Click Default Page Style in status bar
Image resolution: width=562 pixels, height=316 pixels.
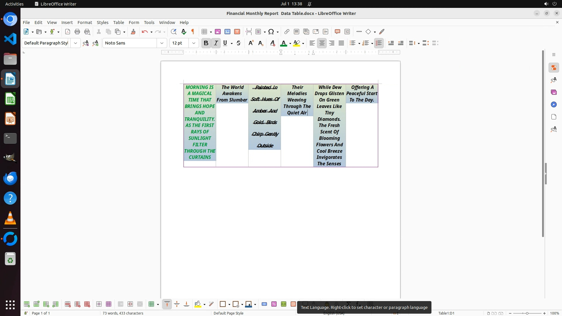(228, 313)
